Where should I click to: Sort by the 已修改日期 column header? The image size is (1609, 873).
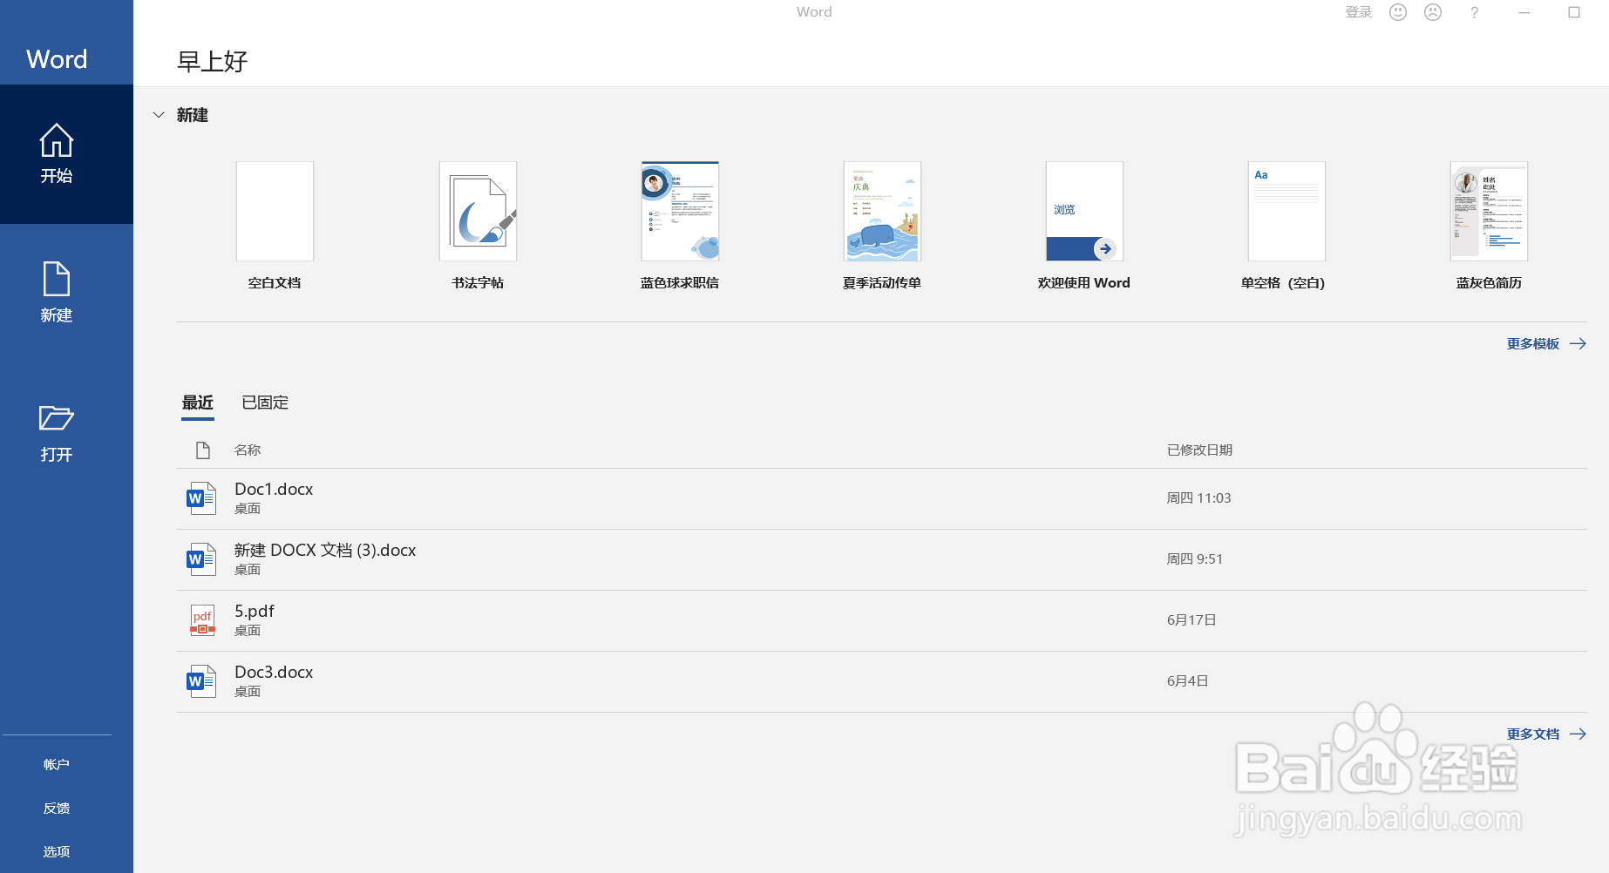[x=1199, y=450]
